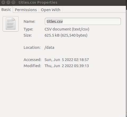Minimize the Properties dialog
This screenshot has width=127, height=117.
point(8,2)
